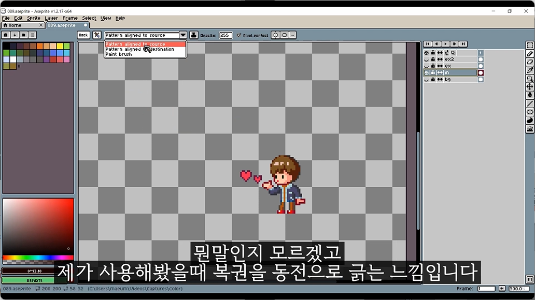
Task: Choose Pattern aligned to source option
Action: coord(145,44)
